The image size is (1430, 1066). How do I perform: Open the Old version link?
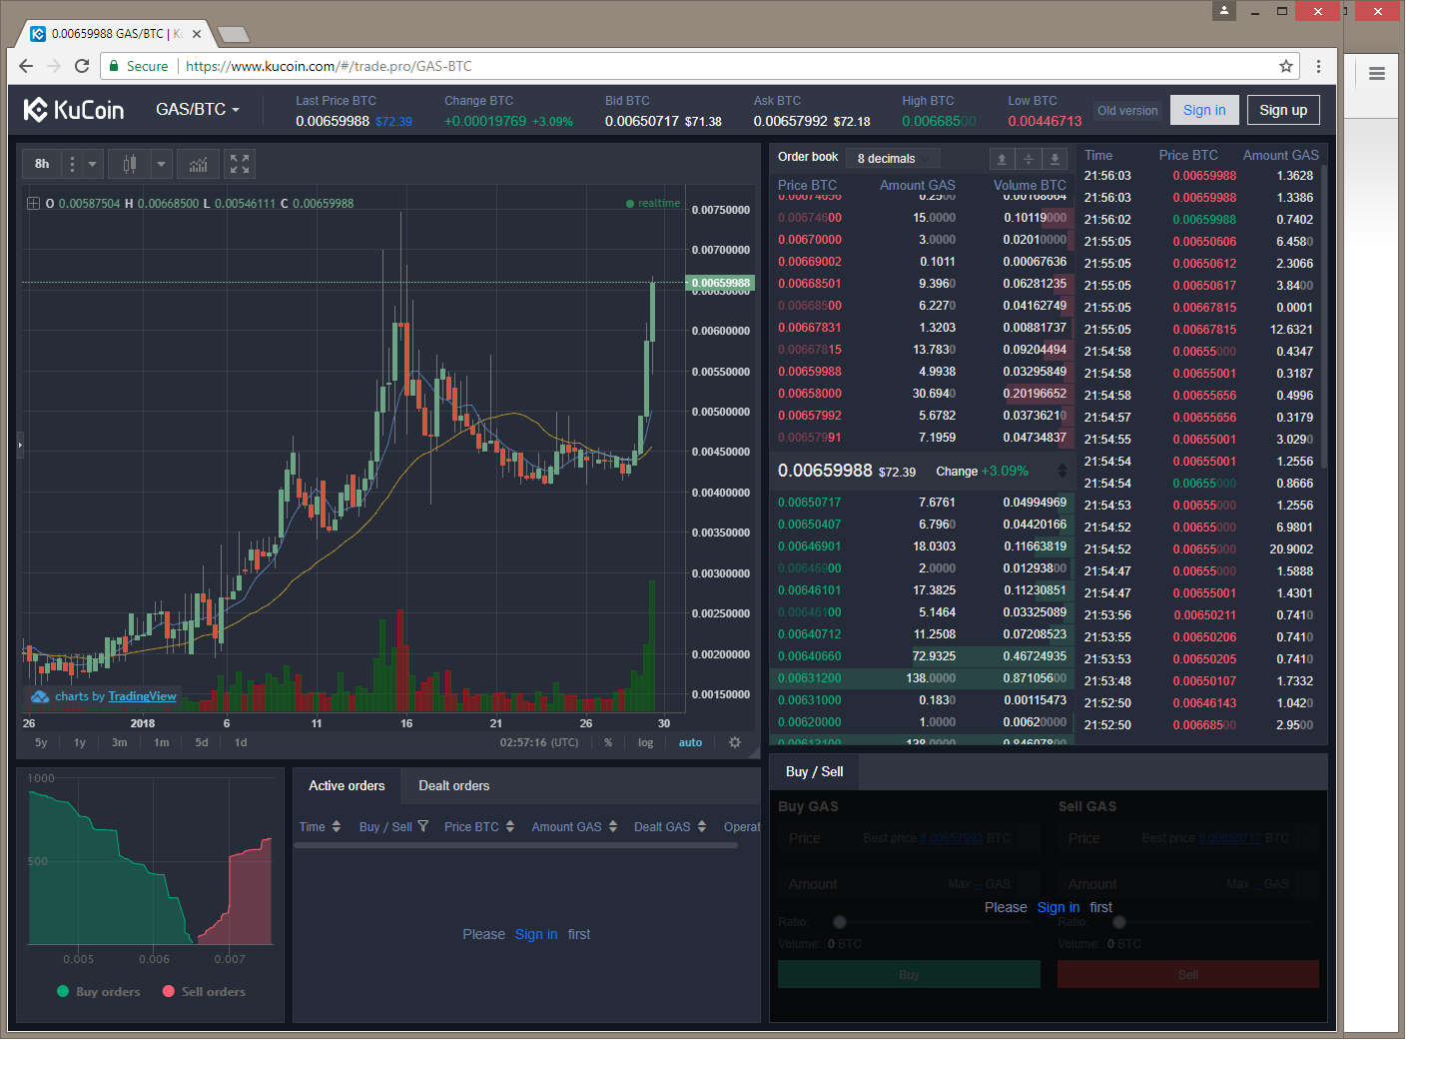(x=1127, y=111)
